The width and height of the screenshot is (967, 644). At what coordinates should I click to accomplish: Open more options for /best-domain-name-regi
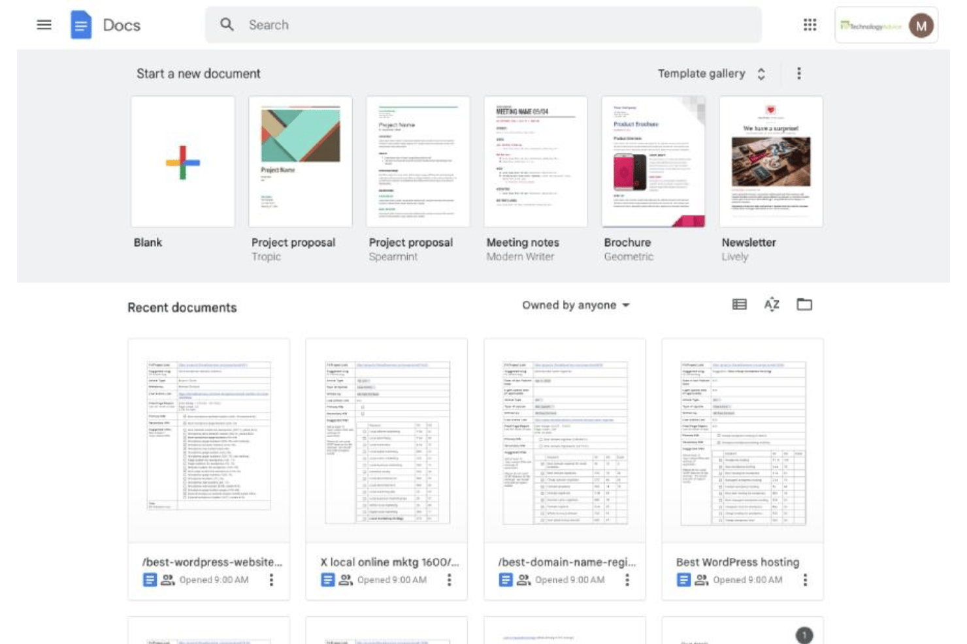click(x=627, y=579)
